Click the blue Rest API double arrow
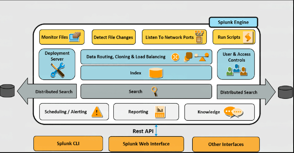Viewport: 294px width, 153px height. 156,131
